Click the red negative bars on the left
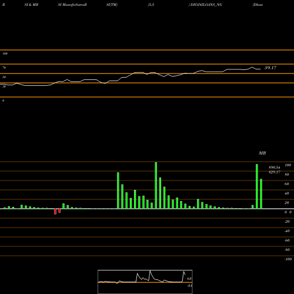This screenshot has height=294, width=294. coord(57,212)
